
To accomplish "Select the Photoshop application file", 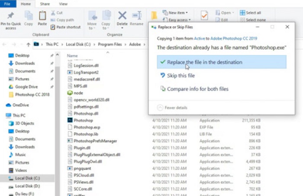I will [x=83, y=120].
